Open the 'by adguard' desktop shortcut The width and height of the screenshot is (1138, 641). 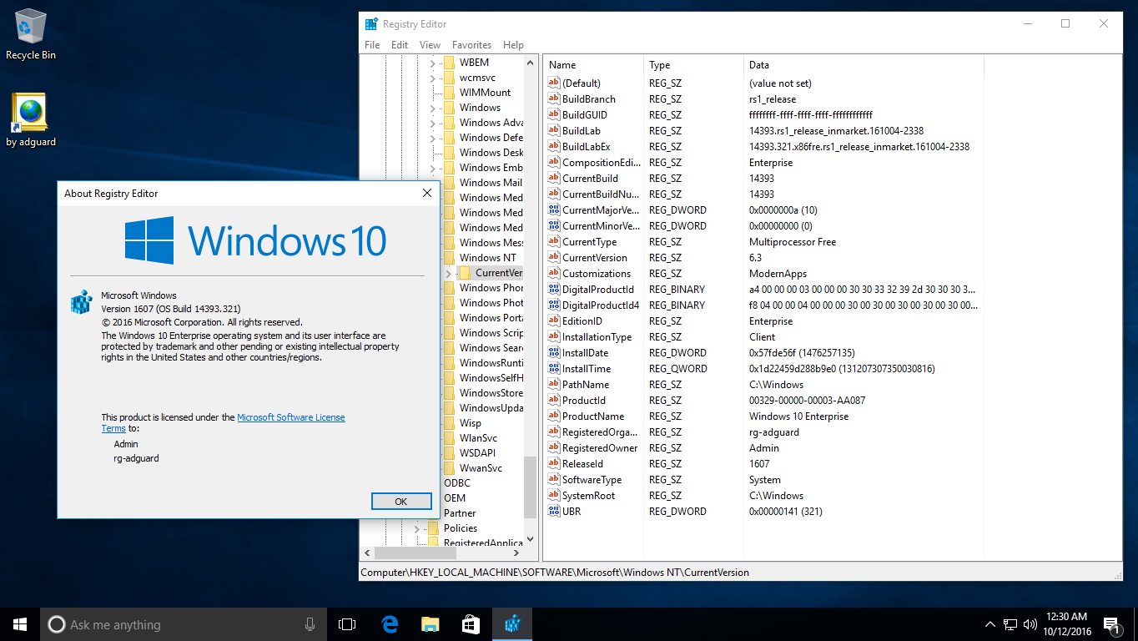coord(31,120)
